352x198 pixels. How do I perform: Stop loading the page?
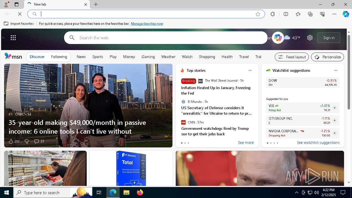(20, 14)
